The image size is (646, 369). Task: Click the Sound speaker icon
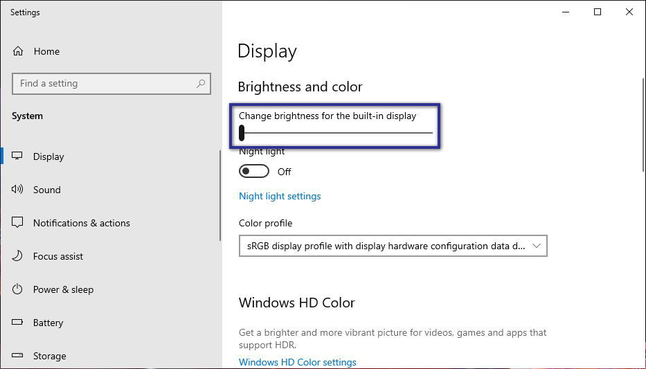[x=18, y=190]
